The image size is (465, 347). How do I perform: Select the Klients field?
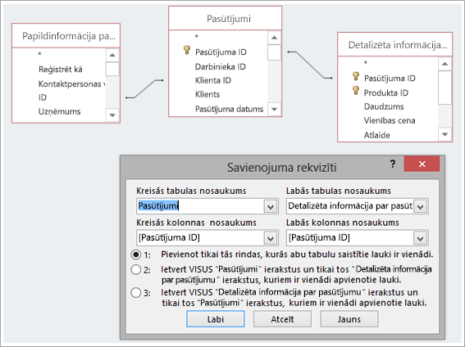[x=207, y=94]
